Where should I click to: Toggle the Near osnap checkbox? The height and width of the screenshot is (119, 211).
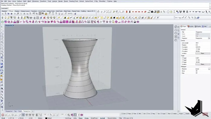click(127, 114)
